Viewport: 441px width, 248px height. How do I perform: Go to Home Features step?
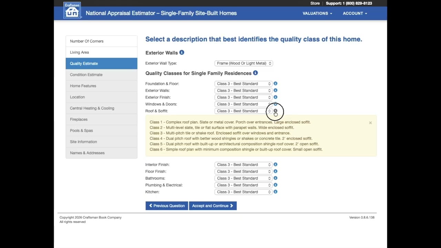[101, 86]
